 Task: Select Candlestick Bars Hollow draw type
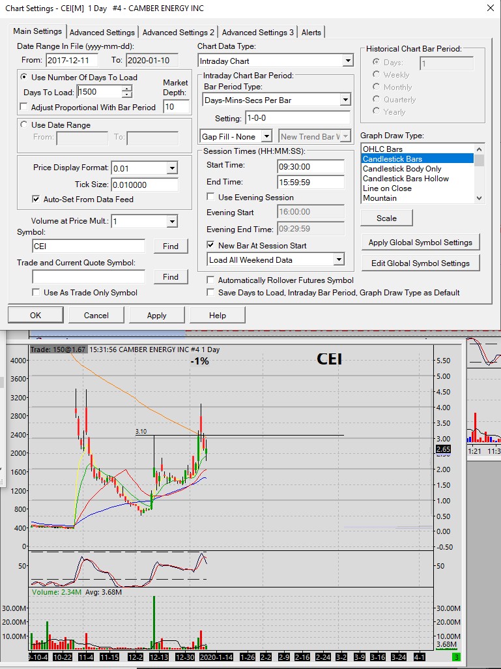(x=418, y=179)
